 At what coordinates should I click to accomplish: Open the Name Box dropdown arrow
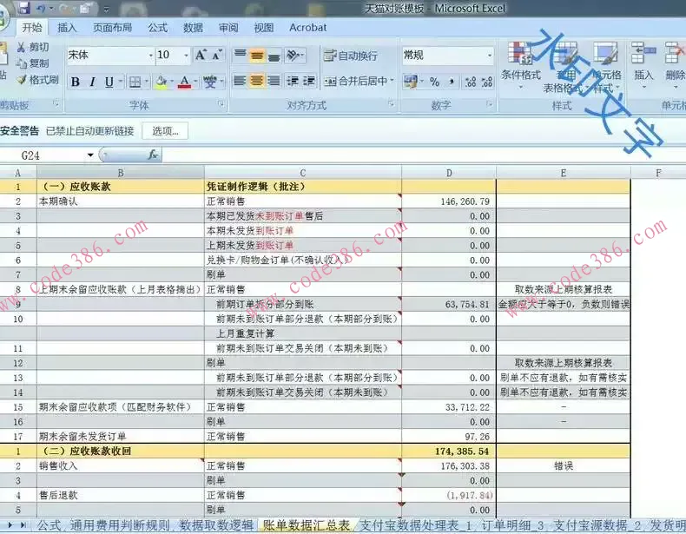(x=90, y=155)
